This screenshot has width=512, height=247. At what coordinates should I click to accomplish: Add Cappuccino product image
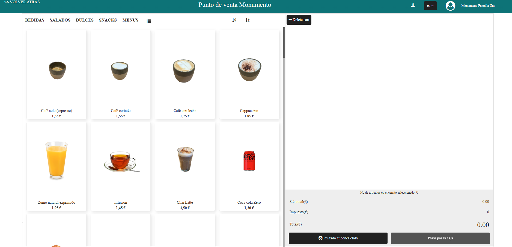tap(249, 70)
